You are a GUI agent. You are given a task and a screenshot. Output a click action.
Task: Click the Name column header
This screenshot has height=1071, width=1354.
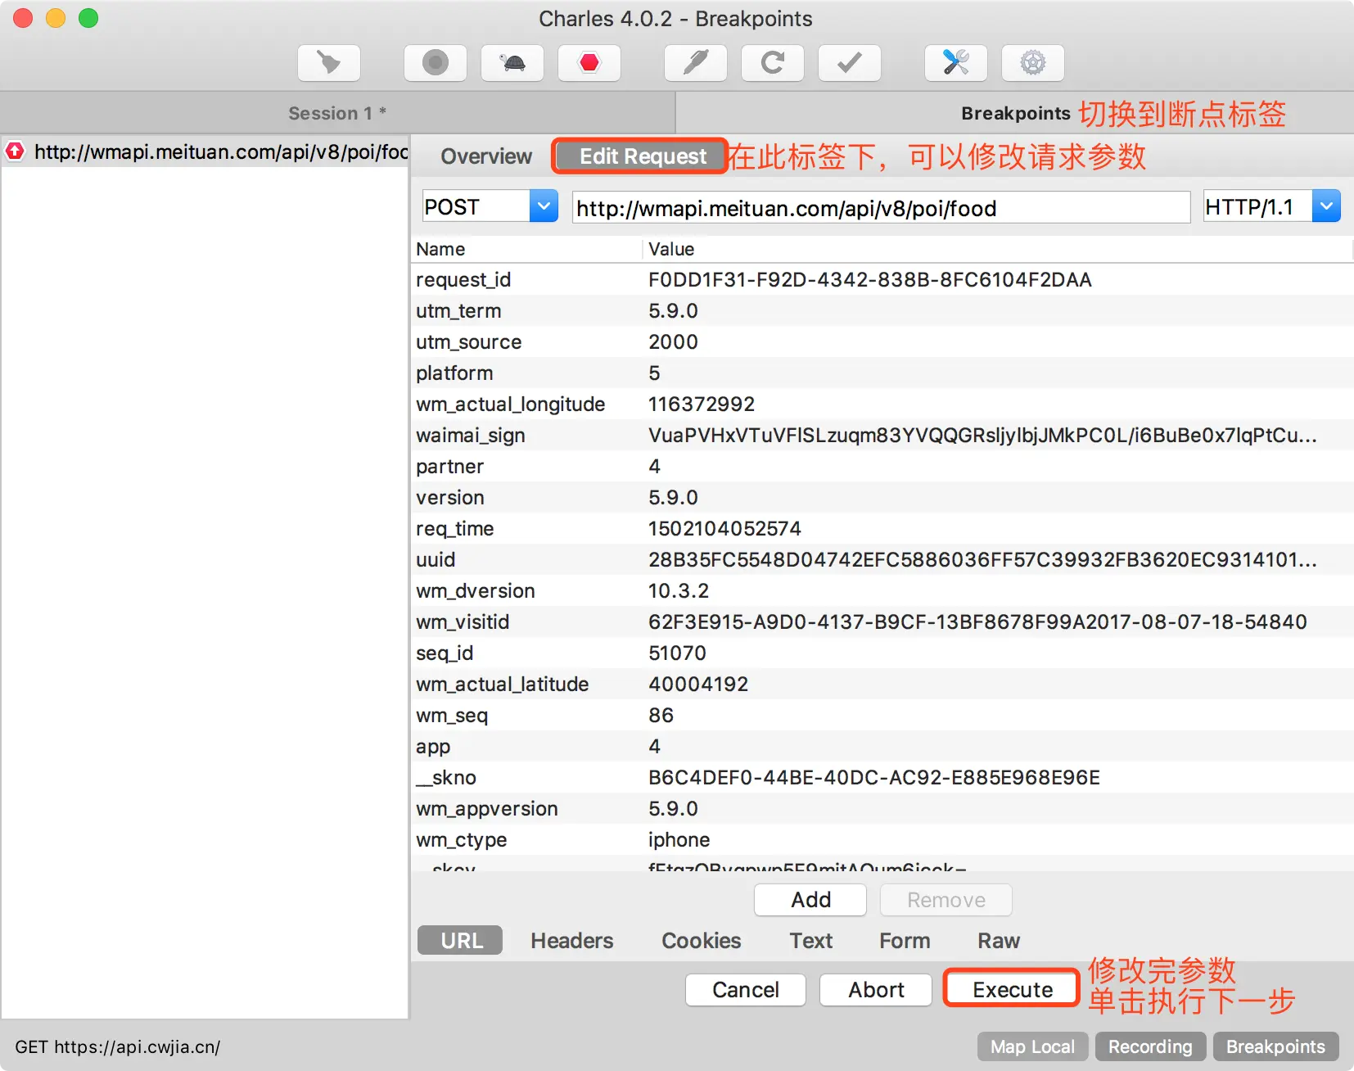tap(526, 249)
